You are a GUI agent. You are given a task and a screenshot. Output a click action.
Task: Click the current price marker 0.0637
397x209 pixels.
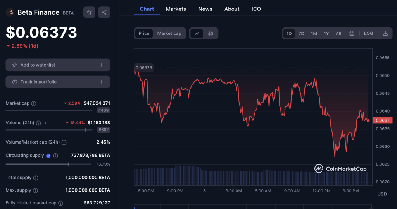[382, 120]
